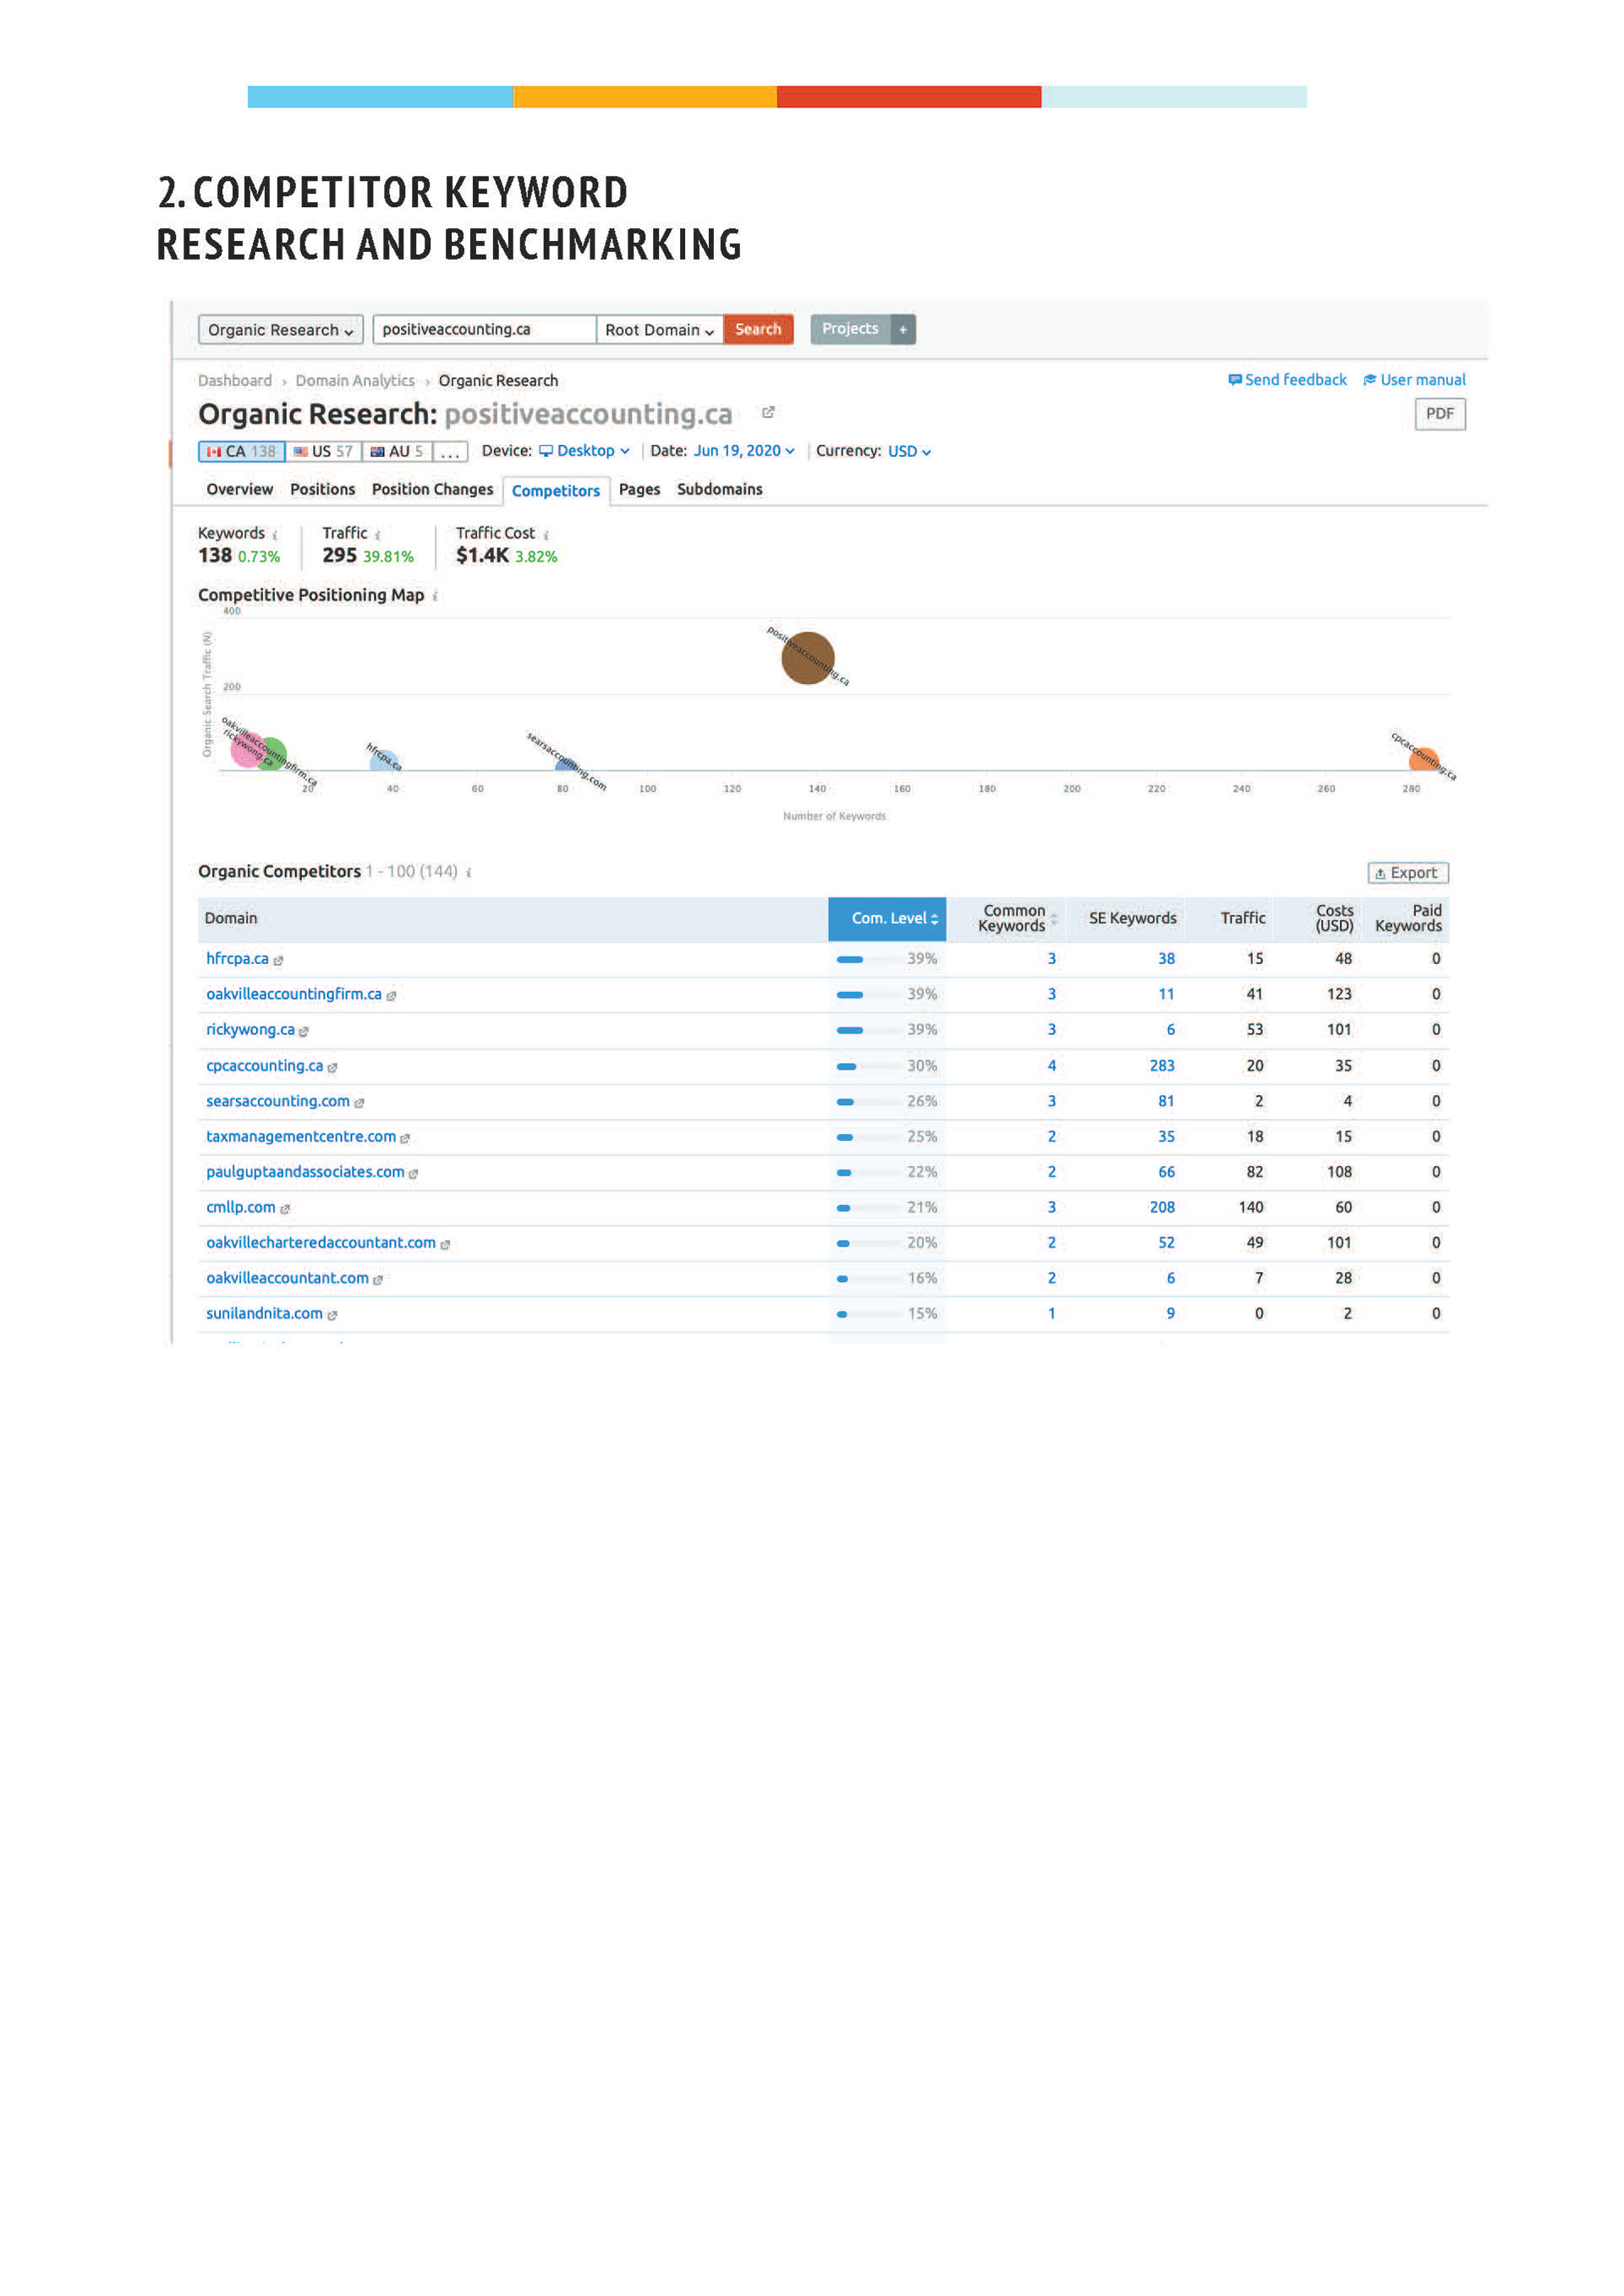The image size is (1624, 2296).
Task: Click the info icon next to Organic Competitors
Action: [x=469, y=872]
